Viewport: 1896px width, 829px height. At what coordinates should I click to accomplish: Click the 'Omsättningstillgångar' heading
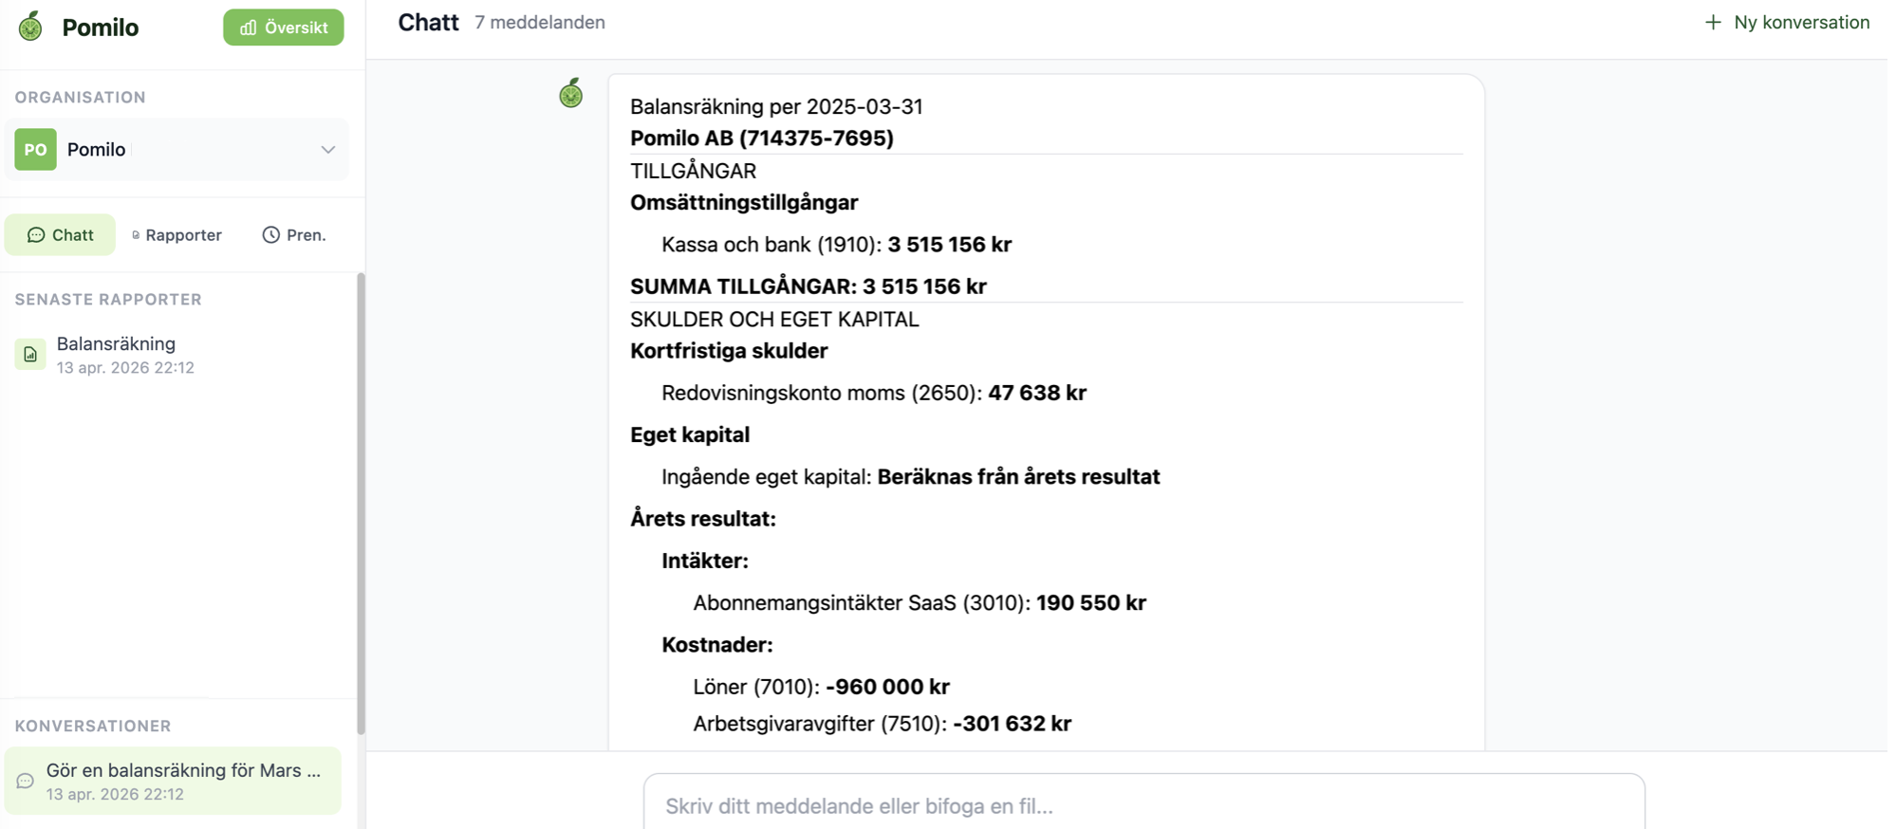point(744,202)
